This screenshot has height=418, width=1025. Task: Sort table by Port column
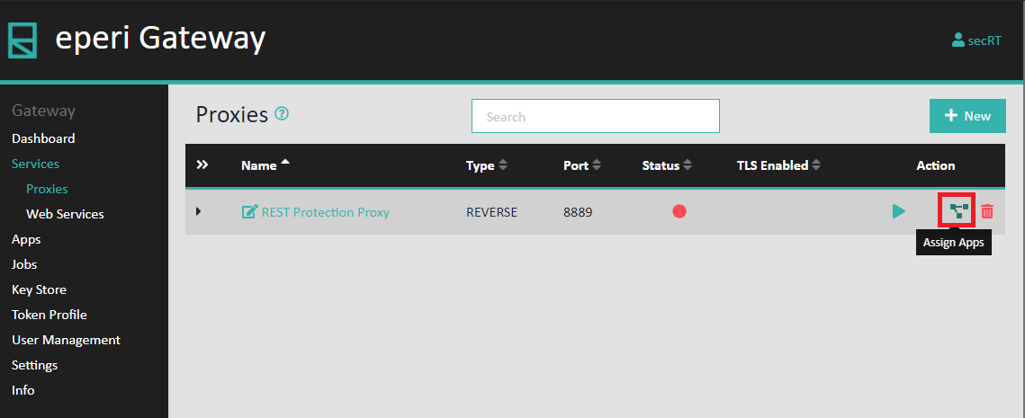coord(581,166)
